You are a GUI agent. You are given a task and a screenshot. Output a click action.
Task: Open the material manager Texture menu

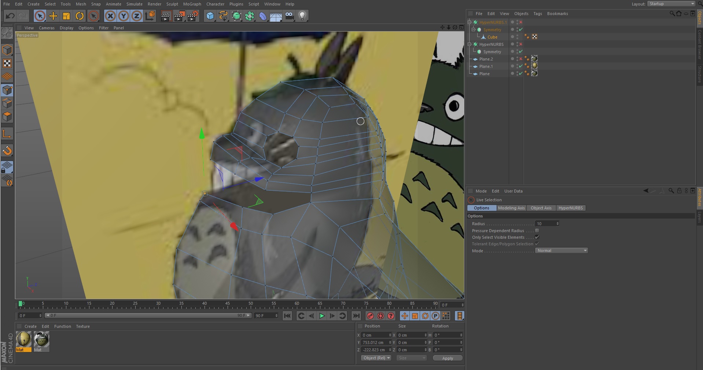coord(83,326)
